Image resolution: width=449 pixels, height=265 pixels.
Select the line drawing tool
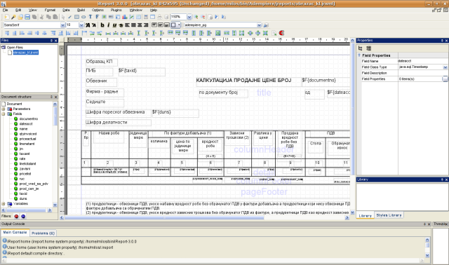point(69,17)
